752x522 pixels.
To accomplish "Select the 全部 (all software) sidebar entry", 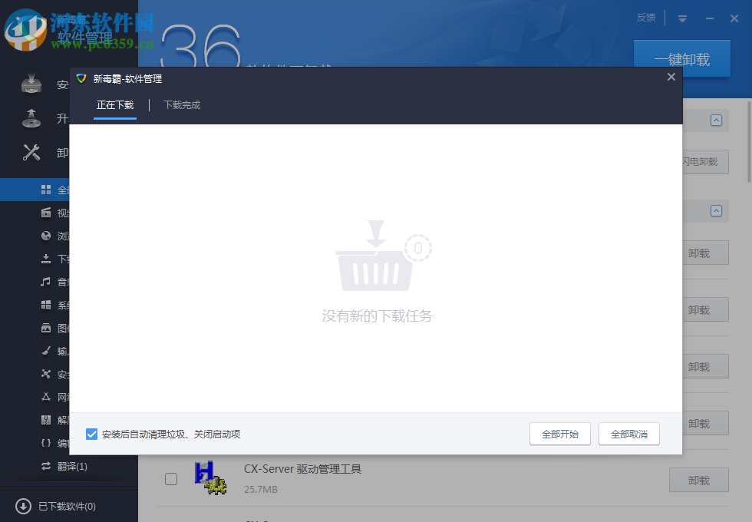I will tap(46, 190).
